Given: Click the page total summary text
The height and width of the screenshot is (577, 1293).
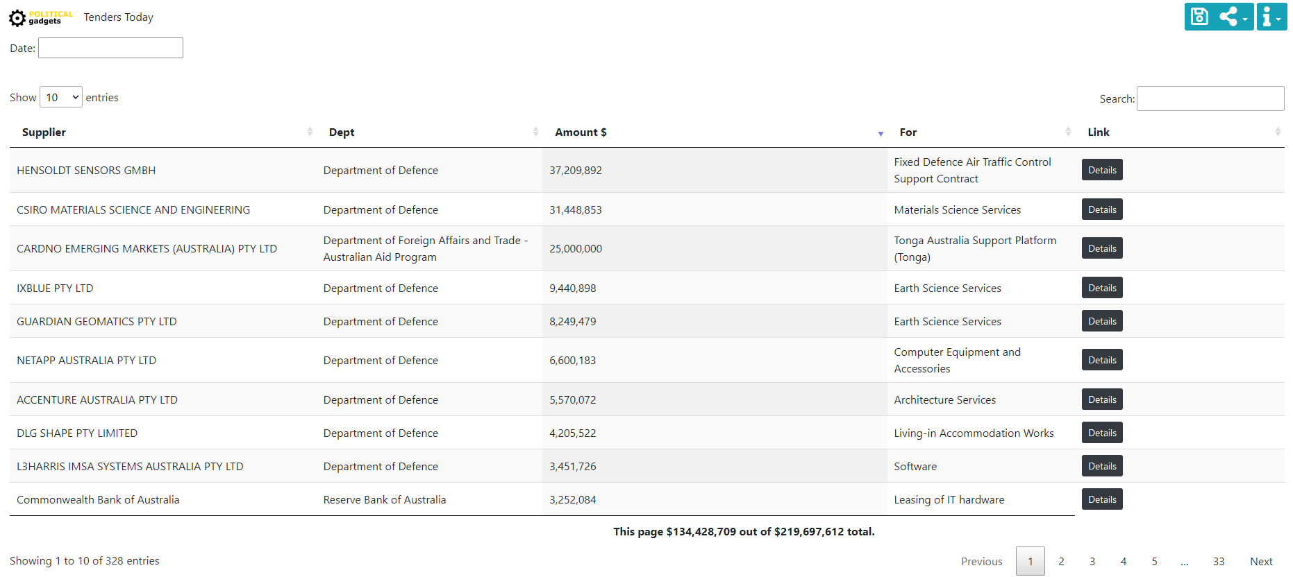Looking at the screenshot, I should 744,531.
